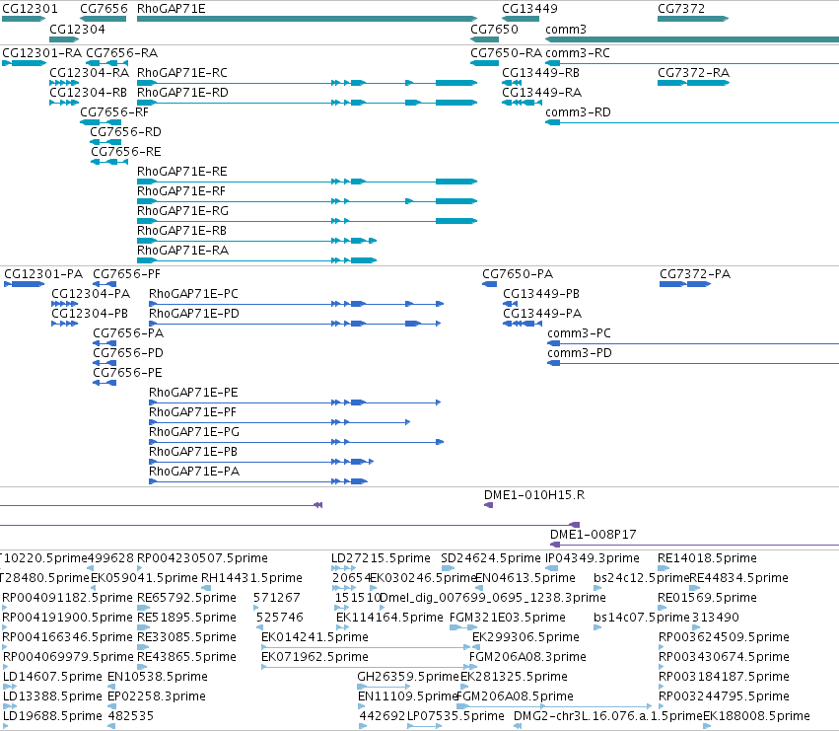This screenshot has width=839, height=731.
Task: Click the CG7372 gene label
Action: pos(681,9)
